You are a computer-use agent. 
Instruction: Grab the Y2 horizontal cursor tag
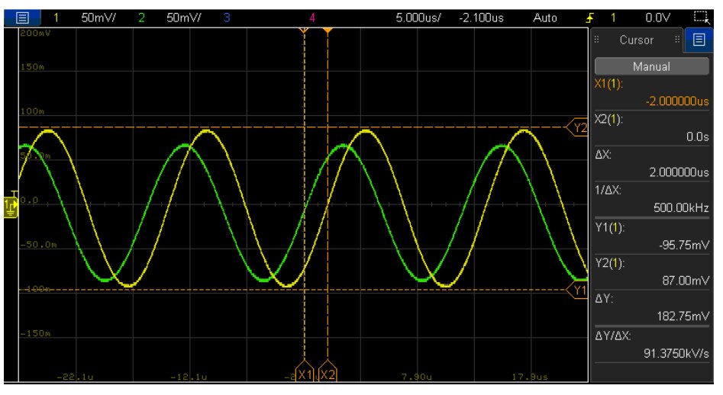(578, 127)
